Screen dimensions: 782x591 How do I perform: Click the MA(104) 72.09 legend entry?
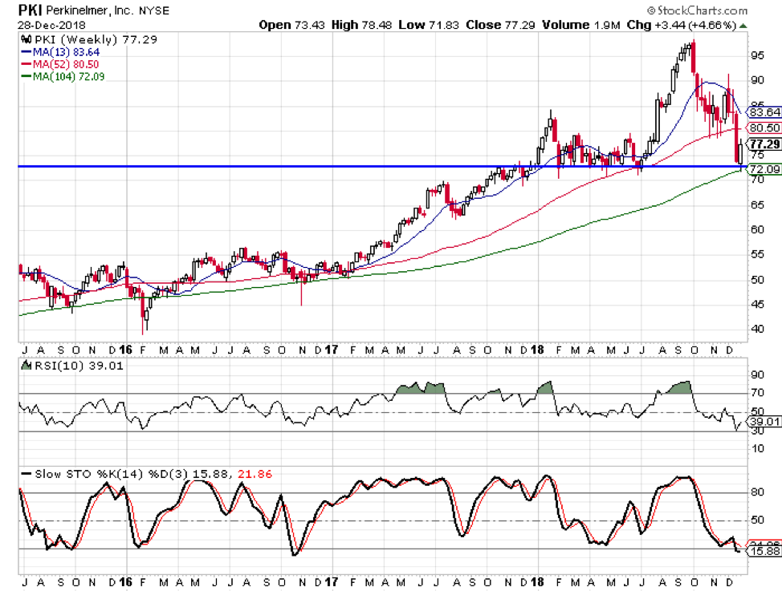69,76
